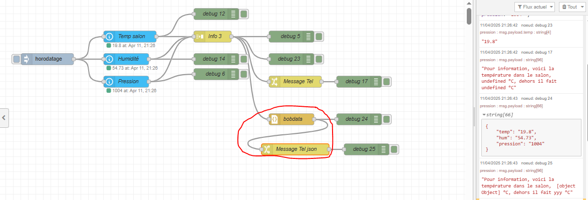Viewport: 588px width, 200px height.
Task: Click the debug 5 list icon
Action: (x=308, y=37)
